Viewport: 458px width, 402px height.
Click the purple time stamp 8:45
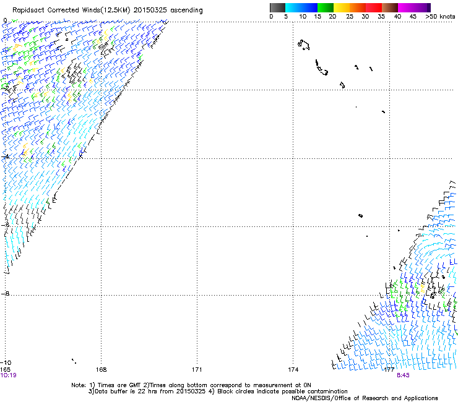pos(403,375)
